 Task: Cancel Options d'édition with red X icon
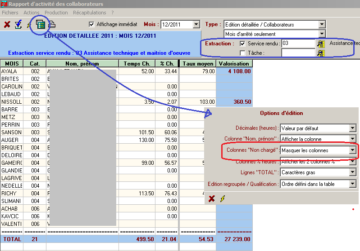click(212, 198)
